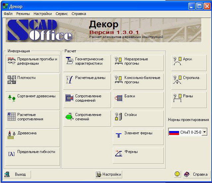
Task: Click the Геометрические характеристики section icon
Action: tap(70, 60)
